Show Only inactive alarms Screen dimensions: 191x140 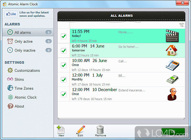click(28, 50)
